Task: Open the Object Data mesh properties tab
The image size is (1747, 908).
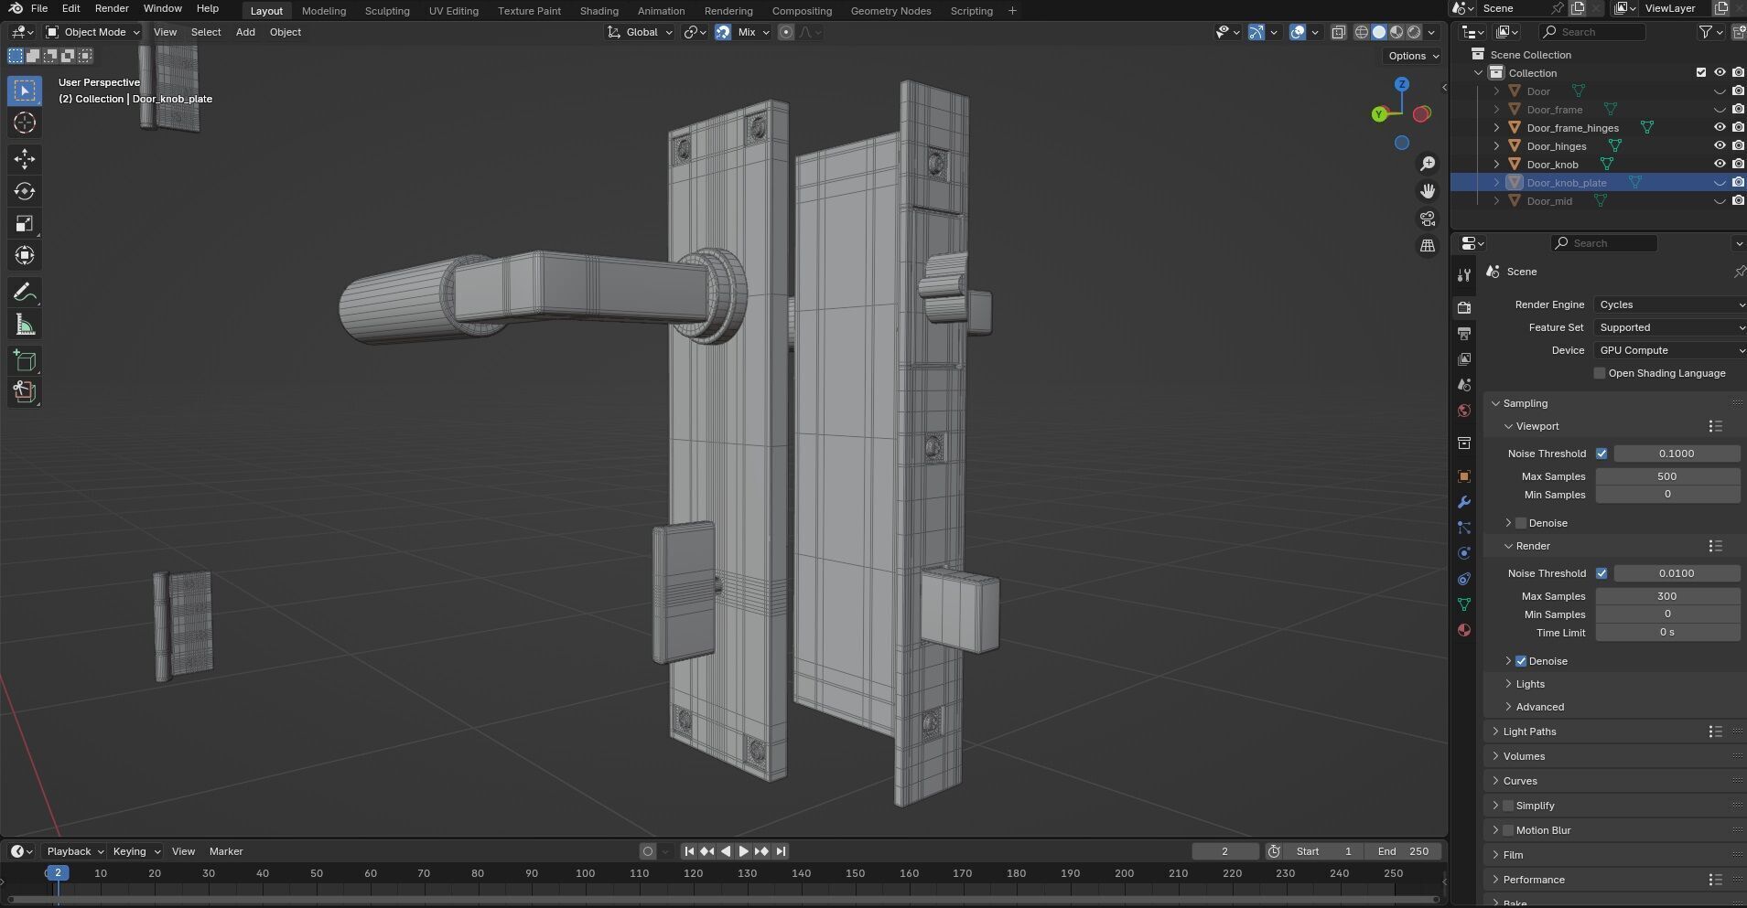Action: pyautogui.click(x=1464, y=604)
